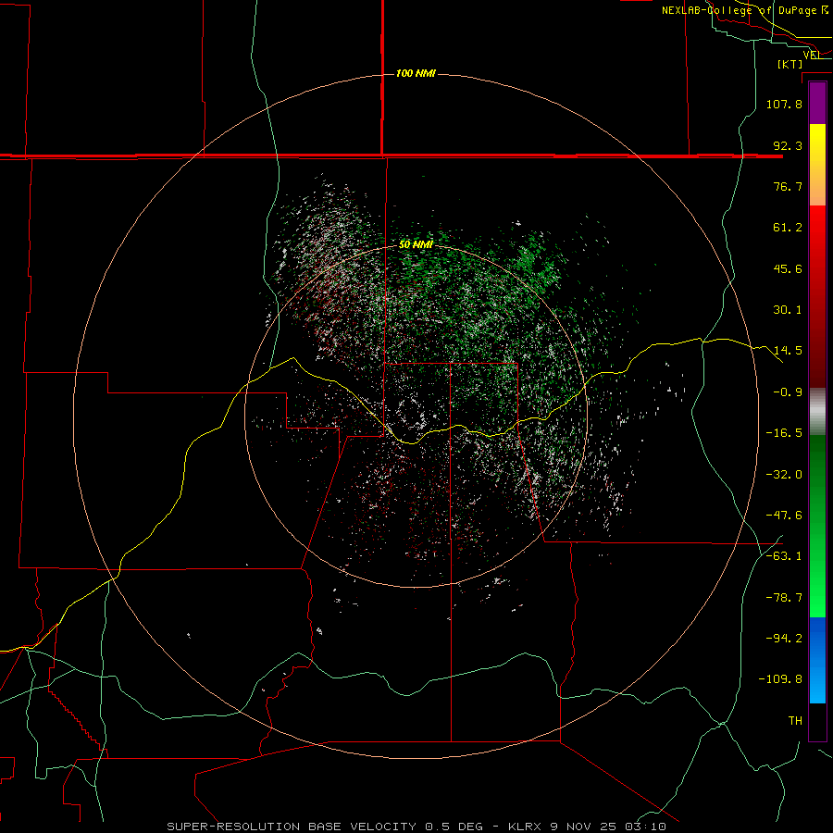This screenshot has width=833, height=833.
Task: Click the 107.8 velocity scale value
Action: click(x=784, y=104)
